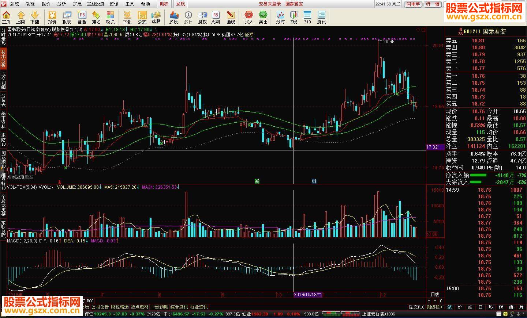Screen dimensions: 527x318
Task: Select the 笔 tick tab in side panel
Action: (x=449, y=307)
